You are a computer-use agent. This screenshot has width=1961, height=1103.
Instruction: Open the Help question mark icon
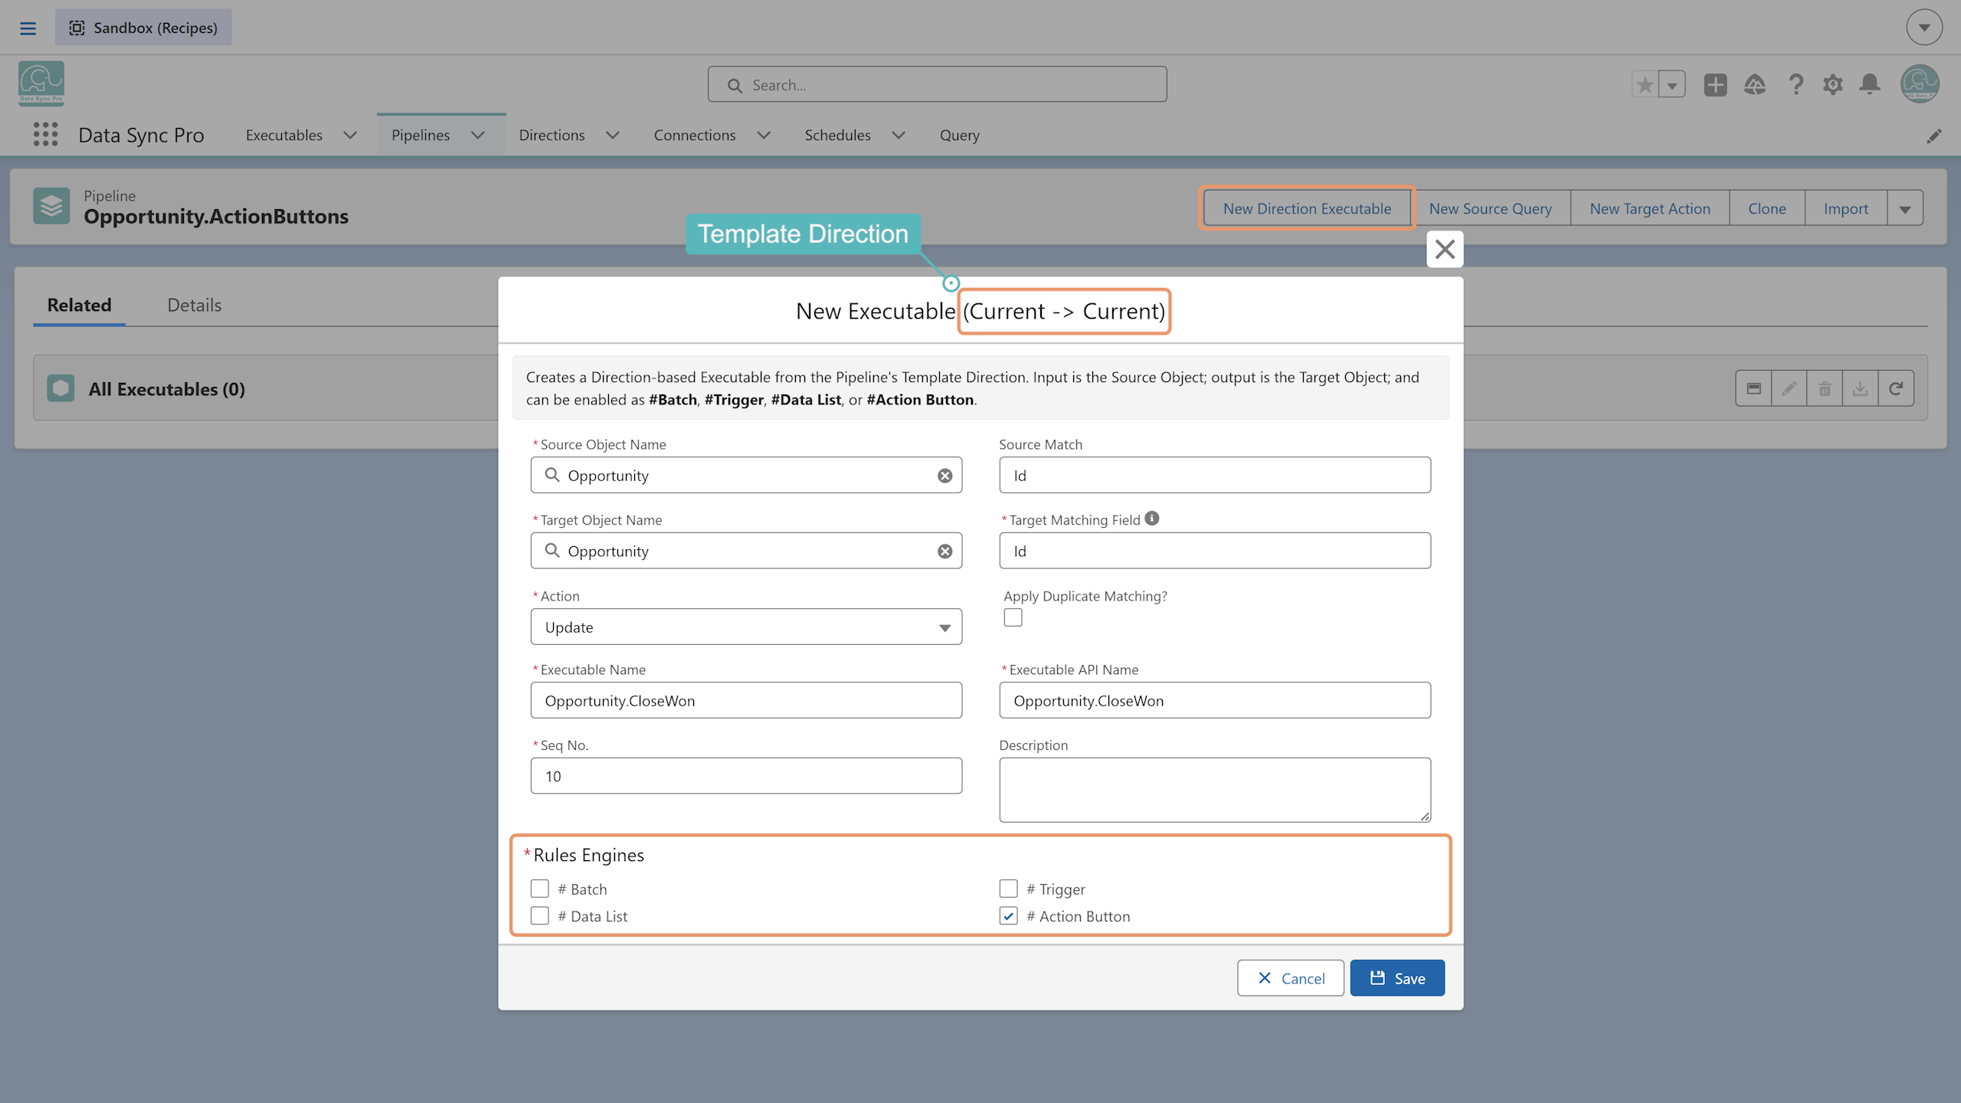[x=1796, y=85]
